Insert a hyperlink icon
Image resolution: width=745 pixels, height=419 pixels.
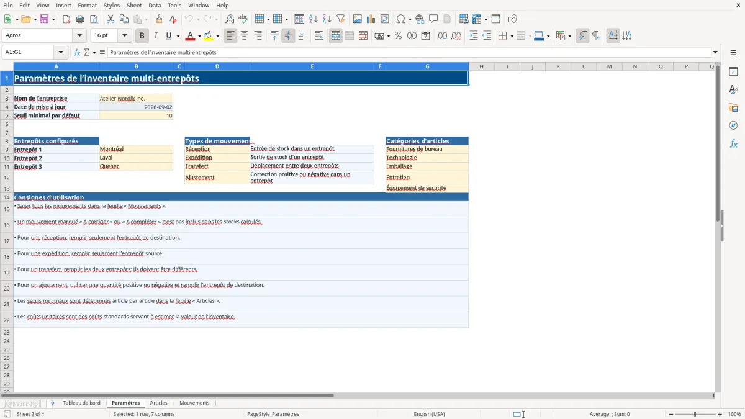pos(420,19)
